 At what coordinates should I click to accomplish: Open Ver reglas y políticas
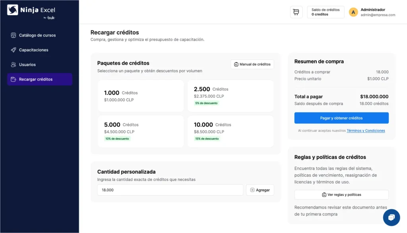point(341,194)
